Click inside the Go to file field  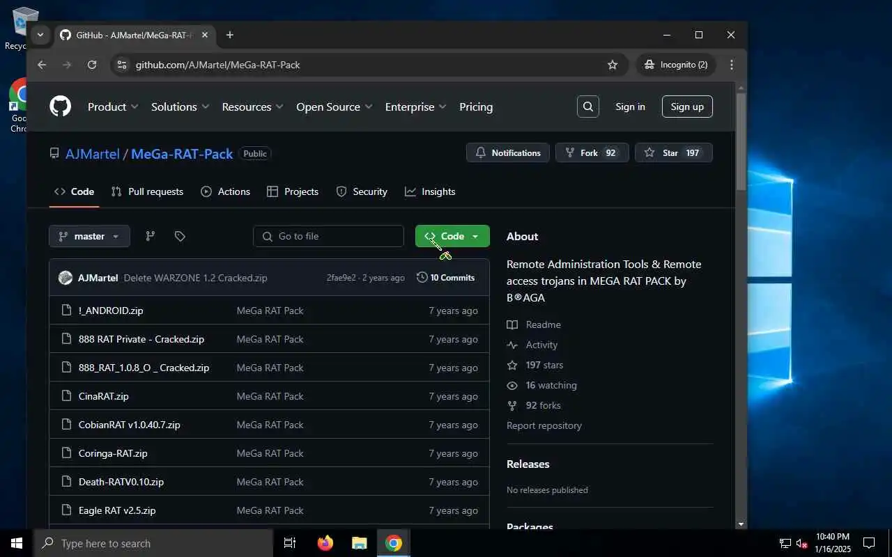coord(328,236)
